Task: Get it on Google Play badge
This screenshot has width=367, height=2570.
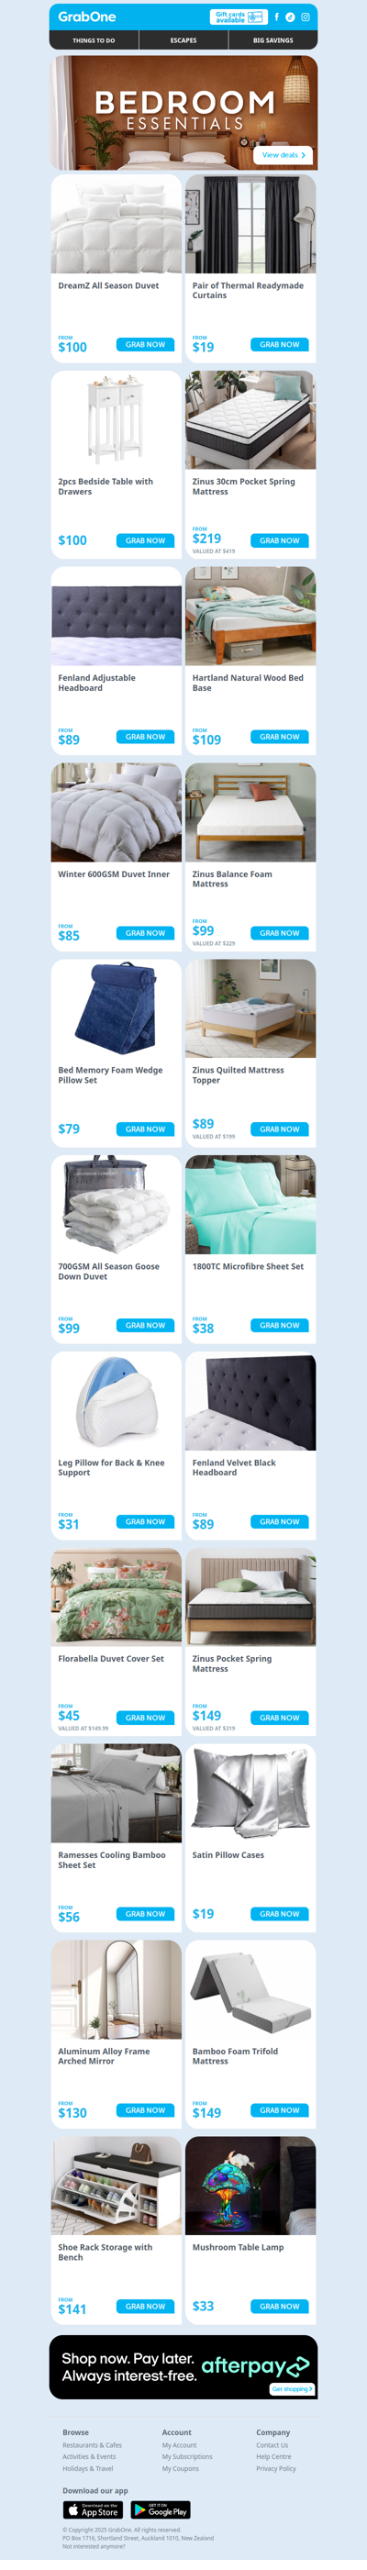Action: (x=161, y=2509)
